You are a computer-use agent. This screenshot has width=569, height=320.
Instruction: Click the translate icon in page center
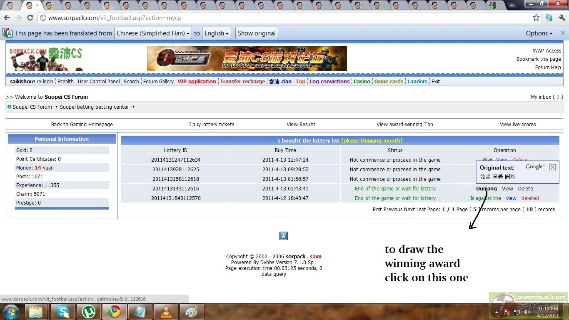tap(283, 236)
